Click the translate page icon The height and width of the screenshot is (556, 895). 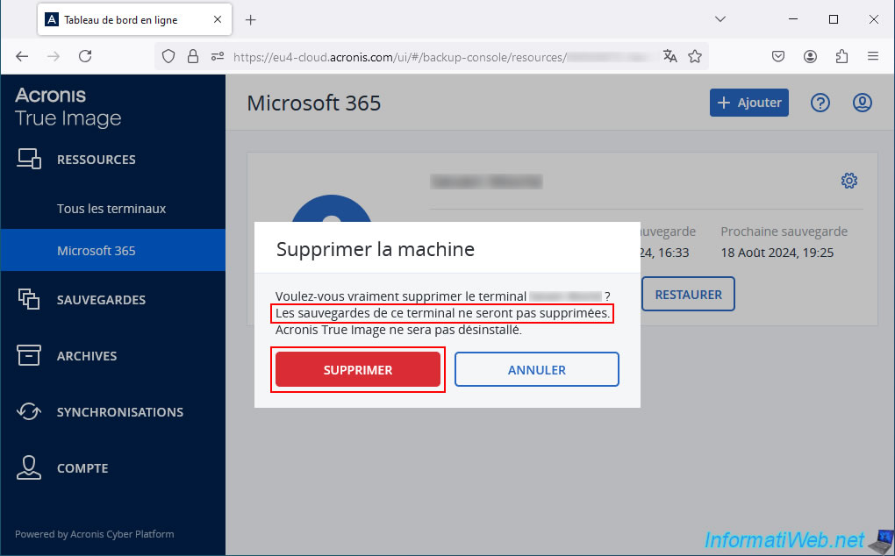(670, 56)
